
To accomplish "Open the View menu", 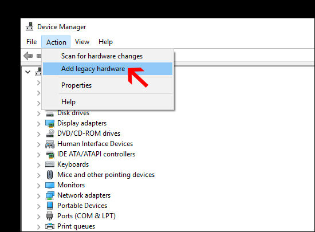I will click(x=82, y=42).
